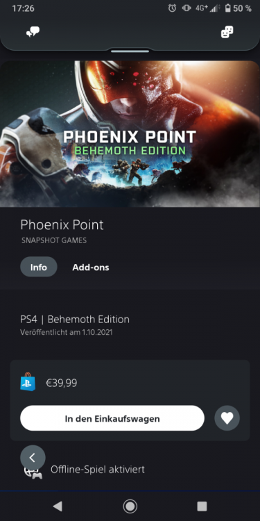Tap the Android home circle button
This screenshot has width=260, height=521.
click(130, 506)
